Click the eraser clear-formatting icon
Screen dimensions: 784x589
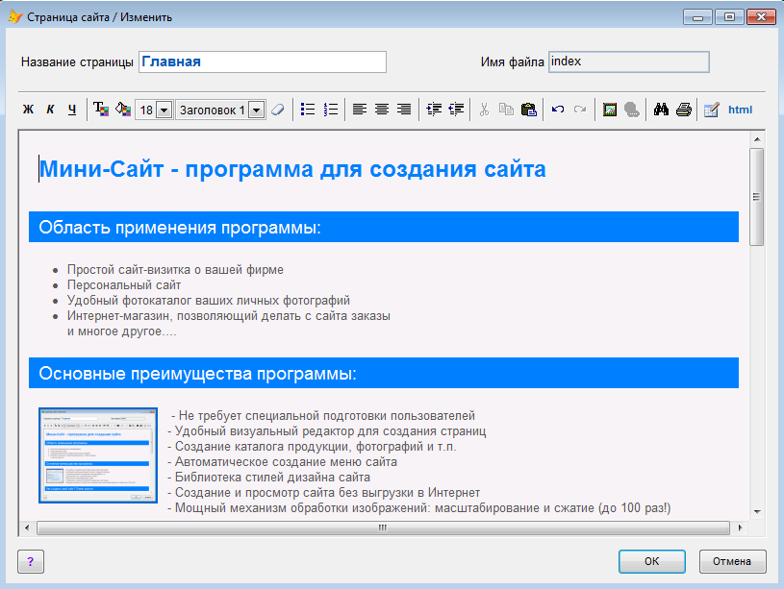[x=278, y=110]
